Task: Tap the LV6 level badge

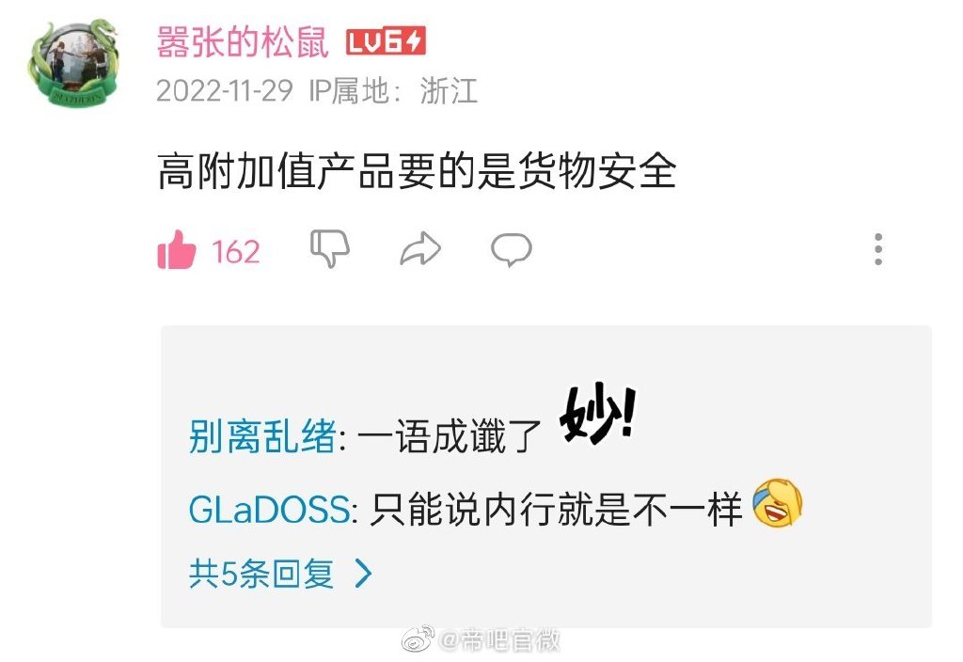Action: pyautogui.click(x=386, y=41)
